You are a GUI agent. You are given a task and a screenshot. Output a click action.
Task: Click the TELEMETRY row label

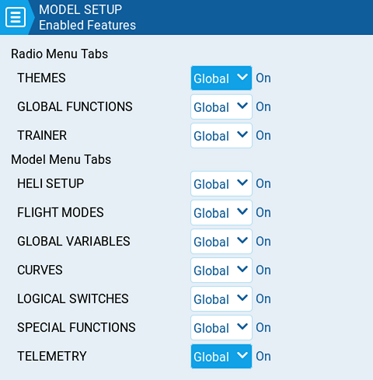coord(52,356)
